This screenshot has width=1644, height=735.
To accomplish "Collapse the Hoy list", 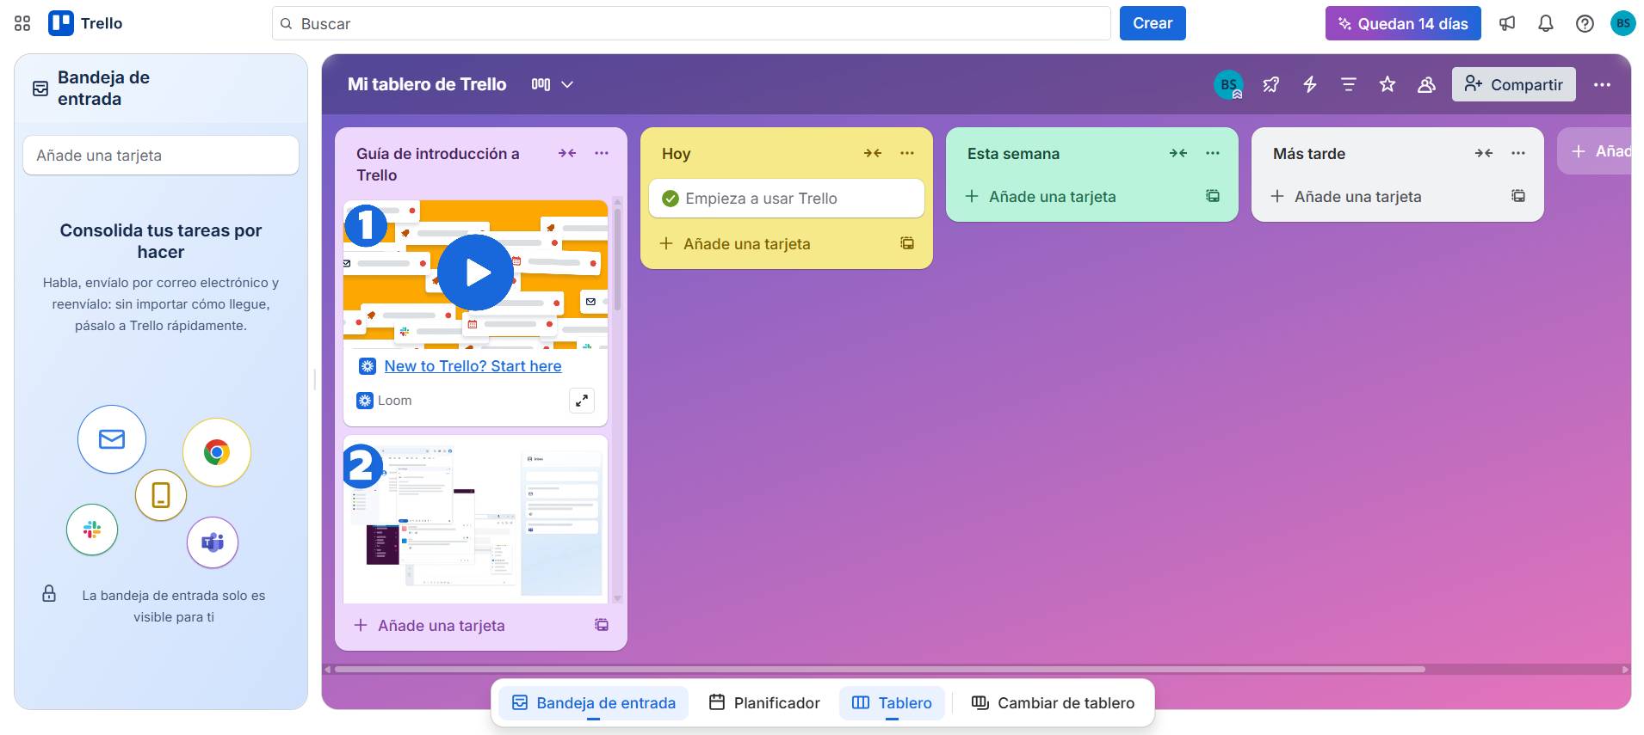I will click(873, 153).
